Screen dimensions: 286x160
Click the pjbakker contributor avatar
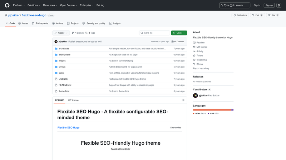(x=195, y=95)
